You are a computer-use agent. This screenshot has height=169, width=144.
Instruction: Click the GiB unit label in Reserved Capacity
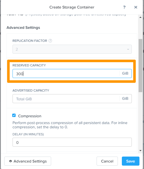(125, 73)
